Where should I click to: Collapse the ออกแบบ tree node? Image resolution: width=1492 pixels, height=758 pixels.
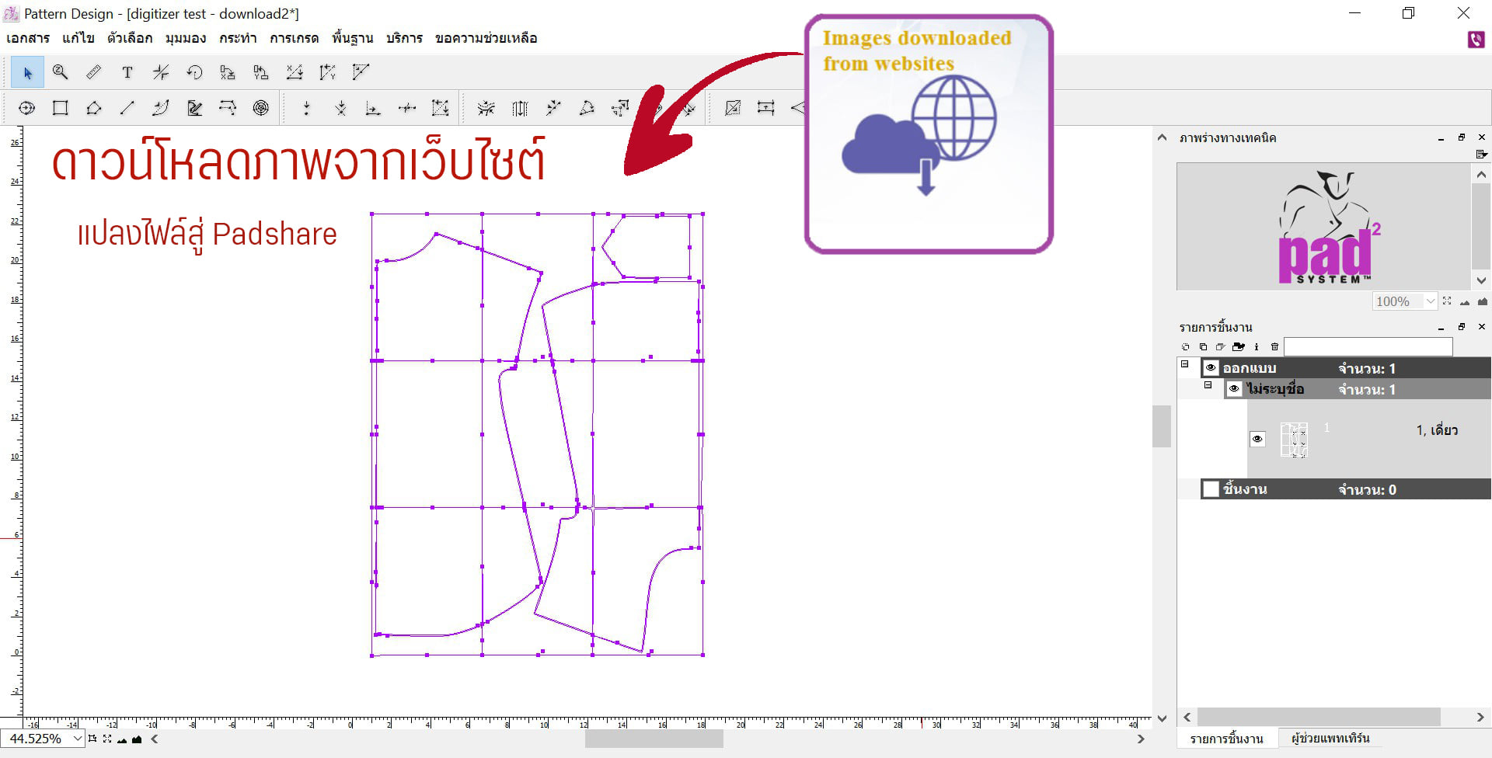(1185, 363)
